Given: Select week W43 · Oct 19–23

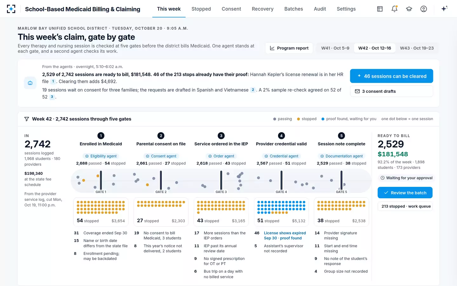Looking at the screenshot, I should click(x=417, y=48).
